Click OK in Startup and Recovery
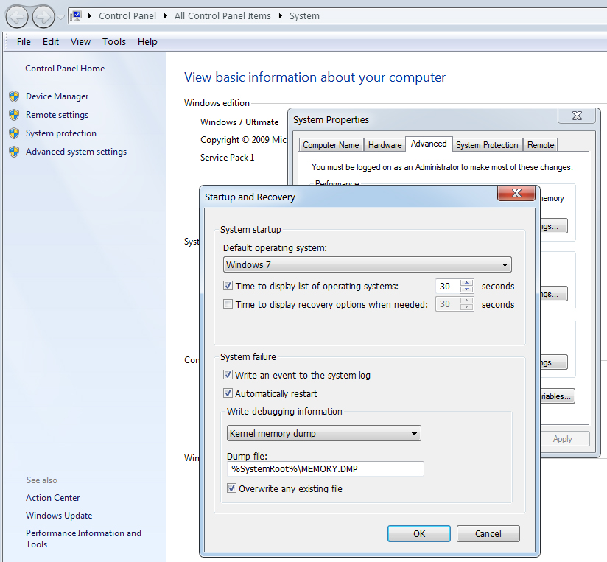The height and width of the screenshot is (562, 607). click(x=419, y=534)
